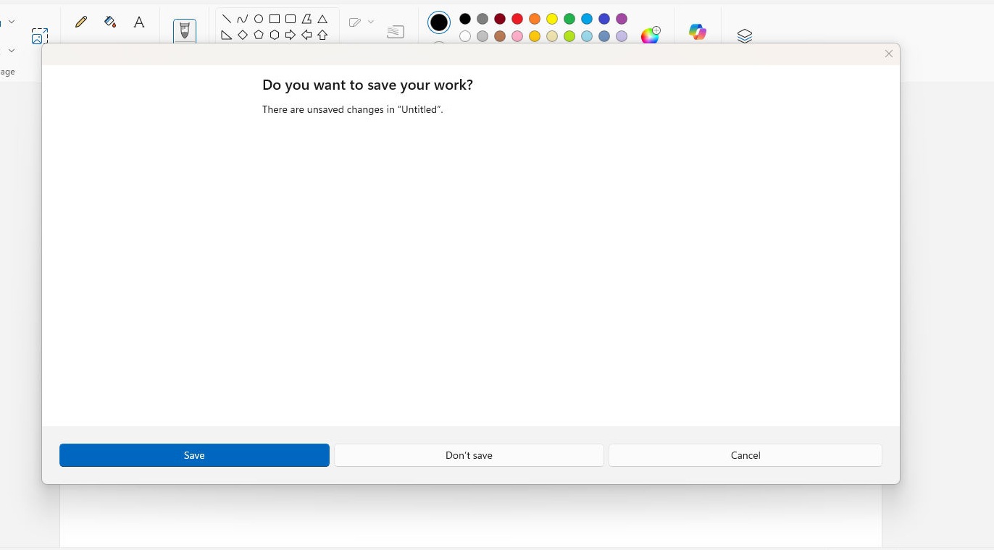
Task: Select the Pencil tool
Action: tap(81, 22)
